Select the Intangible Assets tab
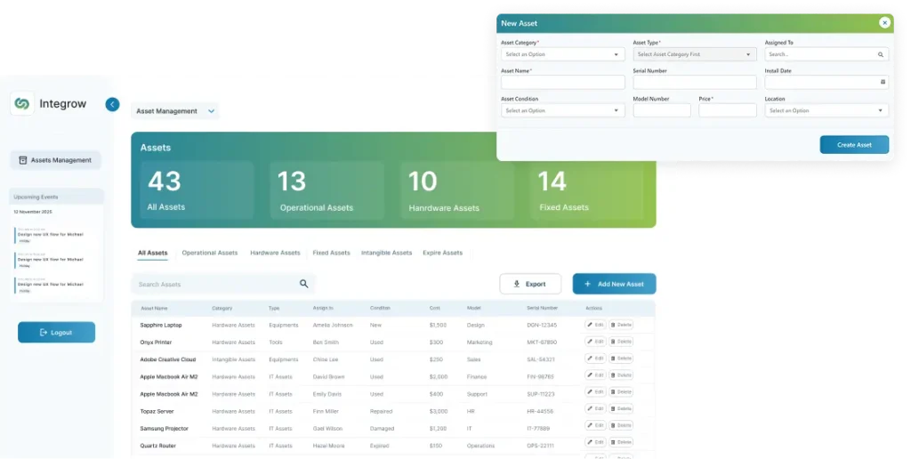This screenshot has width=911, height=459. pyautogui.click(x=386, y=253)
